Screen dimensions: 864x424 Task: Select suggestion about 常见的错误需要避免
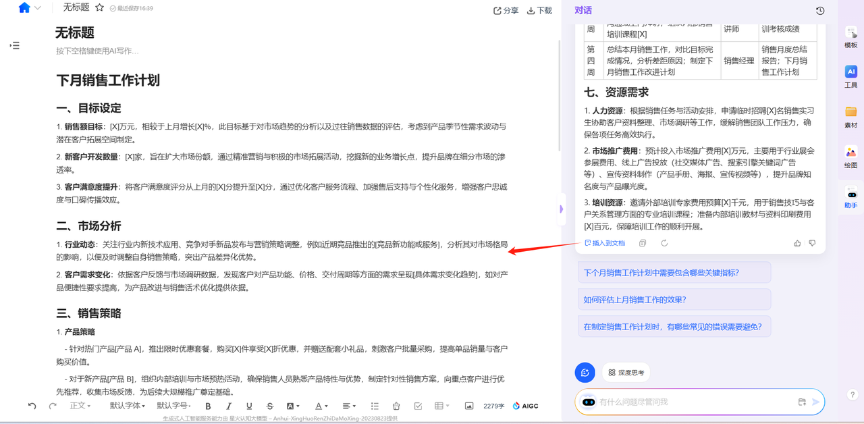point(674,327)
